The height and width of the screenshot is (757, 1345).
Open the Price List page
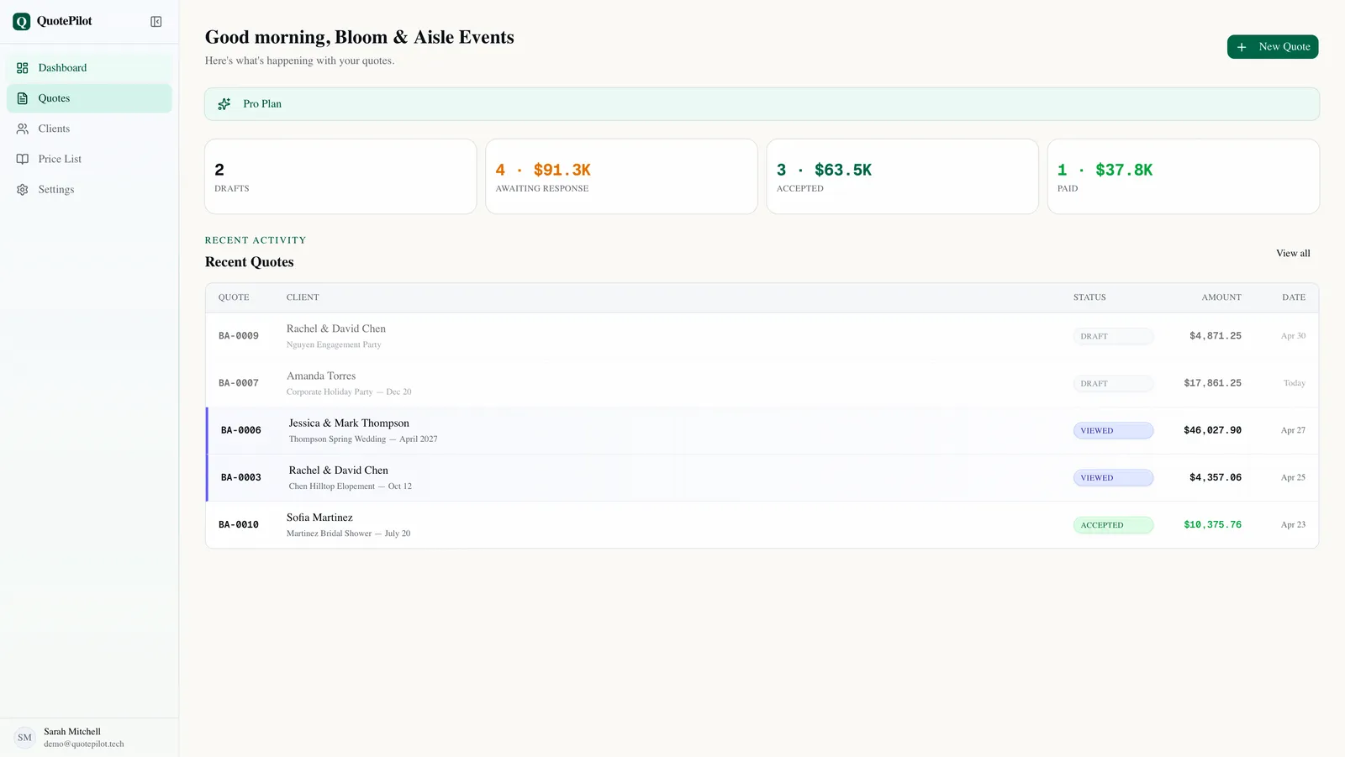point(89,159)
